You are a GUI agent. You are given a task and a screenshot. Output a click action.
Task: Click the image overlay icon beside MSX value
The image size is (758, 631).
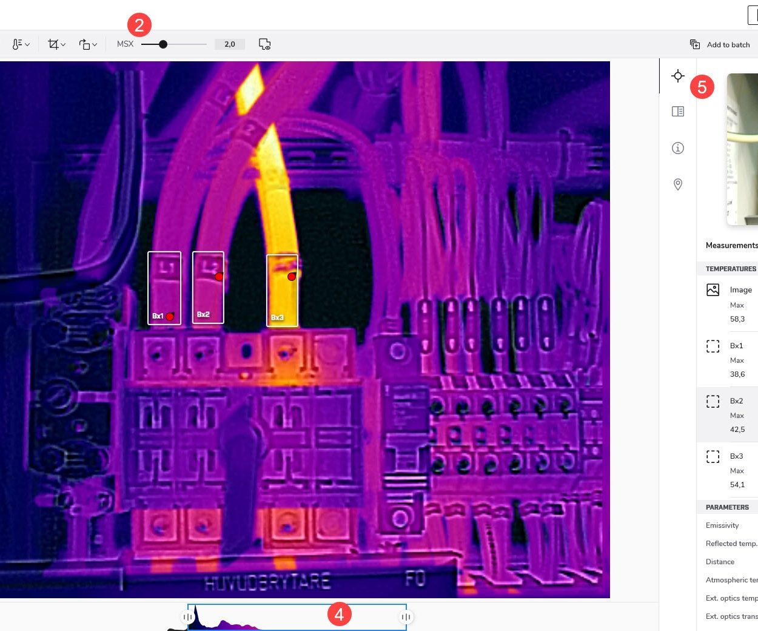pos(264,44)
